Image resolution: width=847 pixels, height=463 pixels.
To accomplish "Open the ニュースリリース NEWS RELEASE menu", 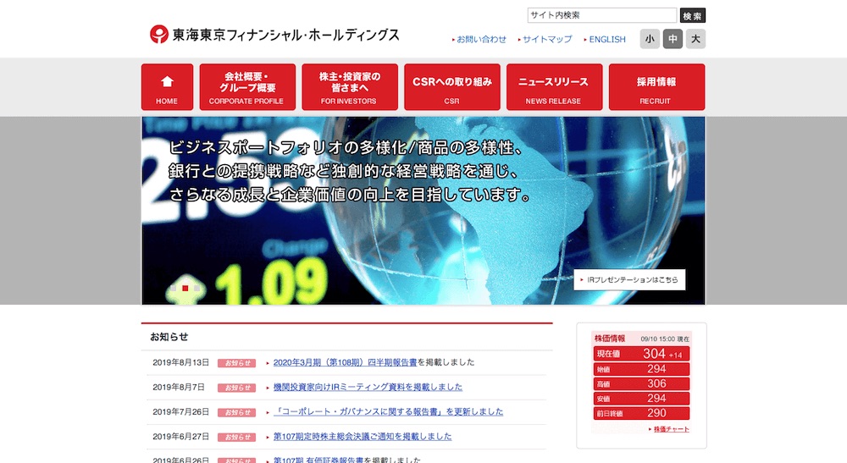I will (554, 87).
